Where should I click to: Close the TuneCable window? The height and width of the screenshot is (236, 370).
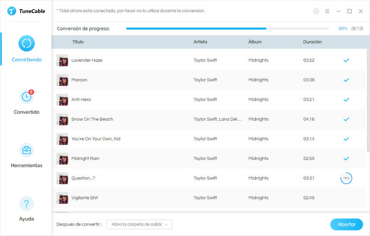coord(360,11)
